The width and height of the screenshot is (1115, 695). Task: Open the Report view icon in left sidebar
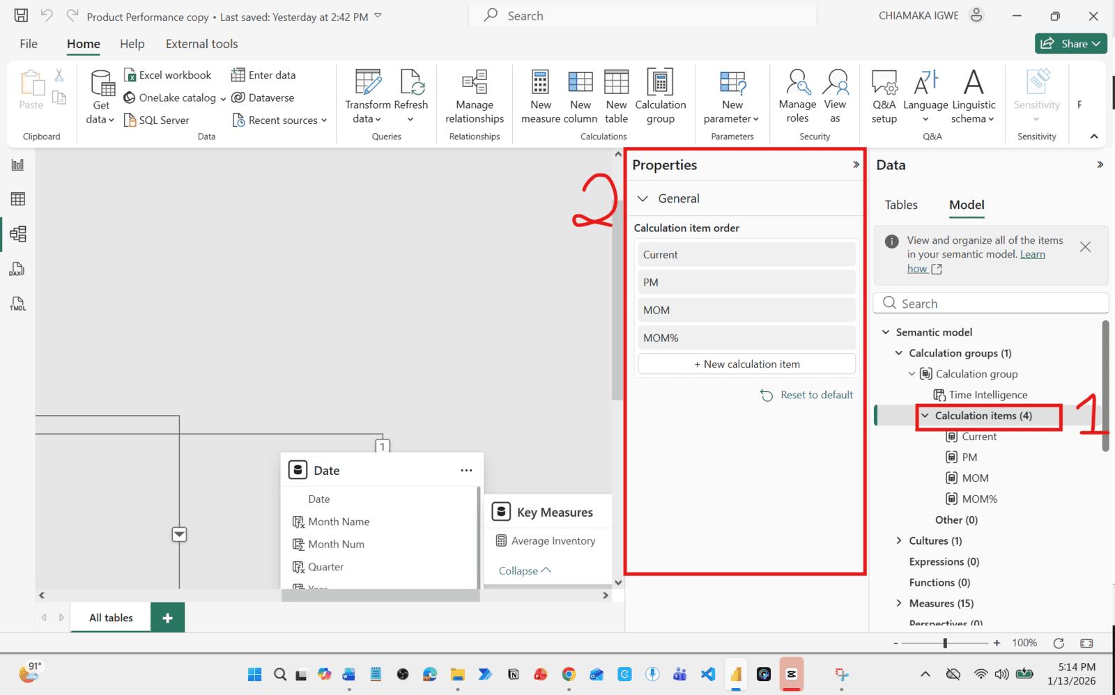(x=18, y=165)
